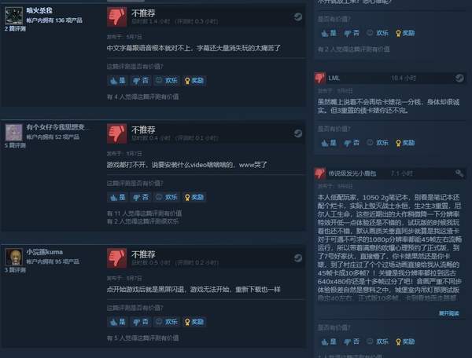Expand full review via 展开阅读 link

448,313
